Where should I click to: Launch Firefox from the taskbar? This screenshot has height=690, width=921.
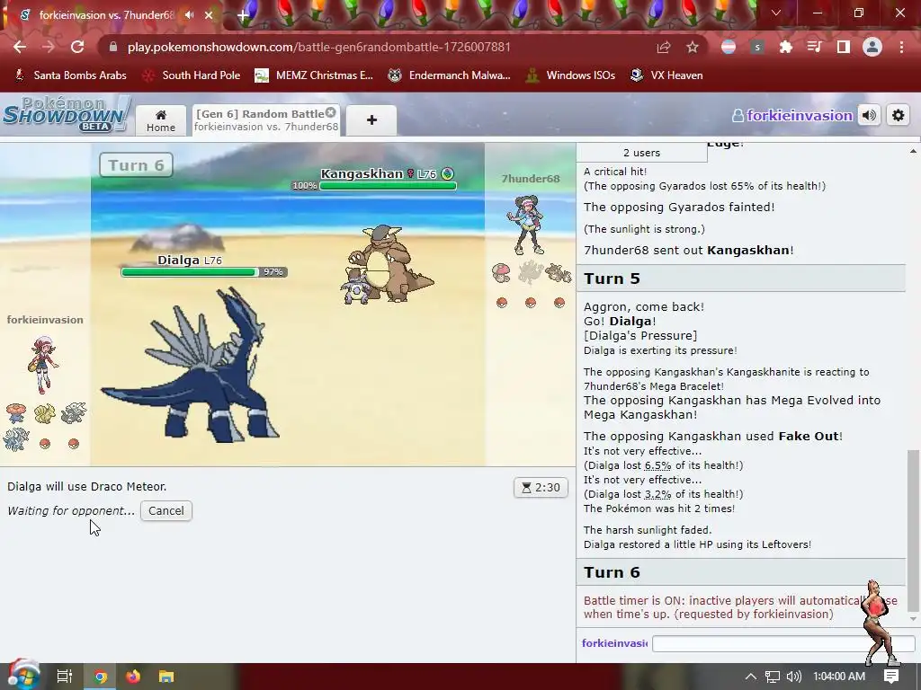(133, 677)
